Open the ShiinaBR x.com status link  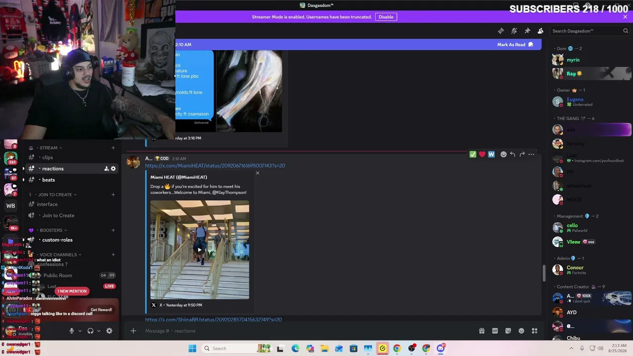pyautogui.click(x=213, y=319)
